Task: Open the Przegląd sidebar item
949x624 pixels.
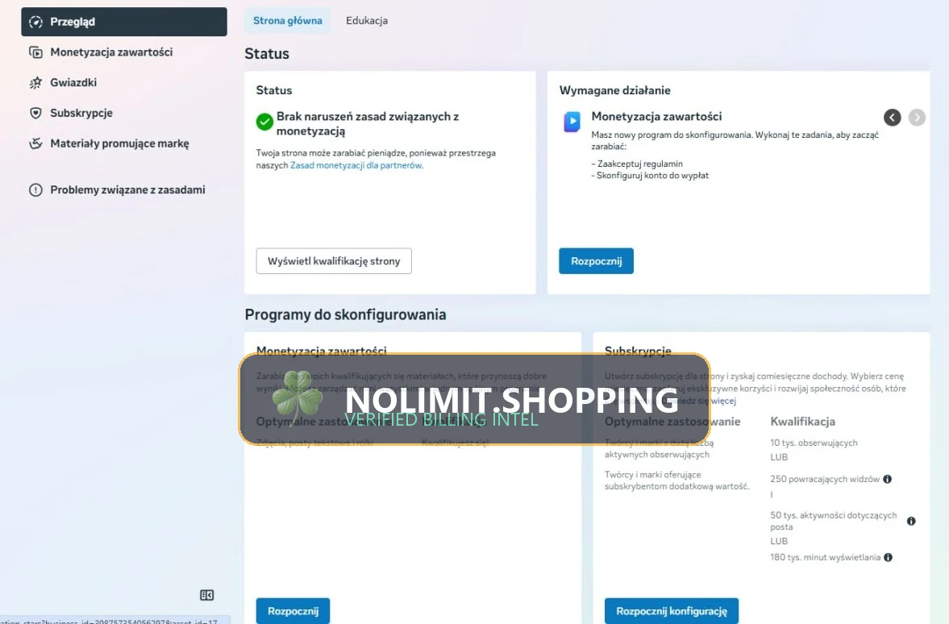Action: (124, 22)
